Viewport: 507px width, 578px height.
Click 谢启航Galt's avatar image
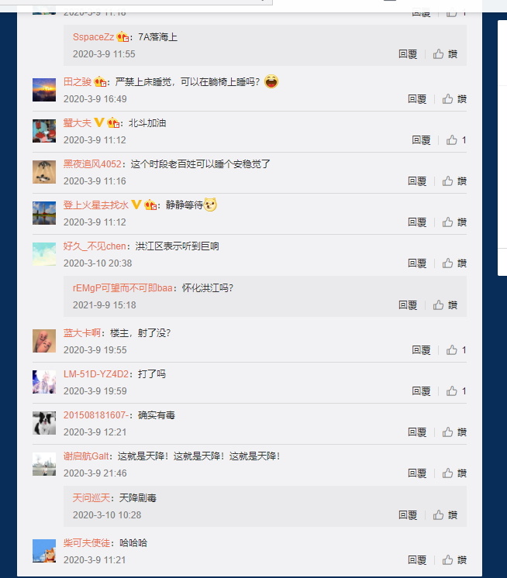click(44, 464)
